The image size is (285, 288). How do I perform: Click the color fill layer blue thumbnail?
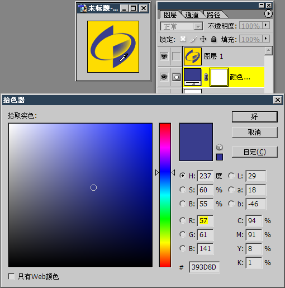coord(193,77)
